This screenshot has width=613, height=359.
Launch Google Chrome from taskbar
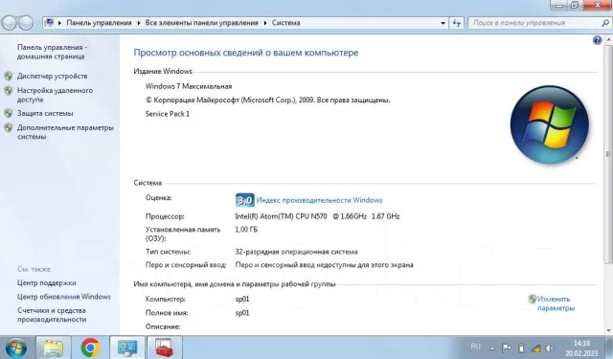coord(90,348)
